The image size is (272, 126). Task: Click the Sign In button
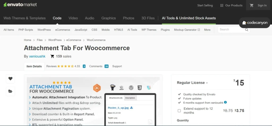coord(262,5)
